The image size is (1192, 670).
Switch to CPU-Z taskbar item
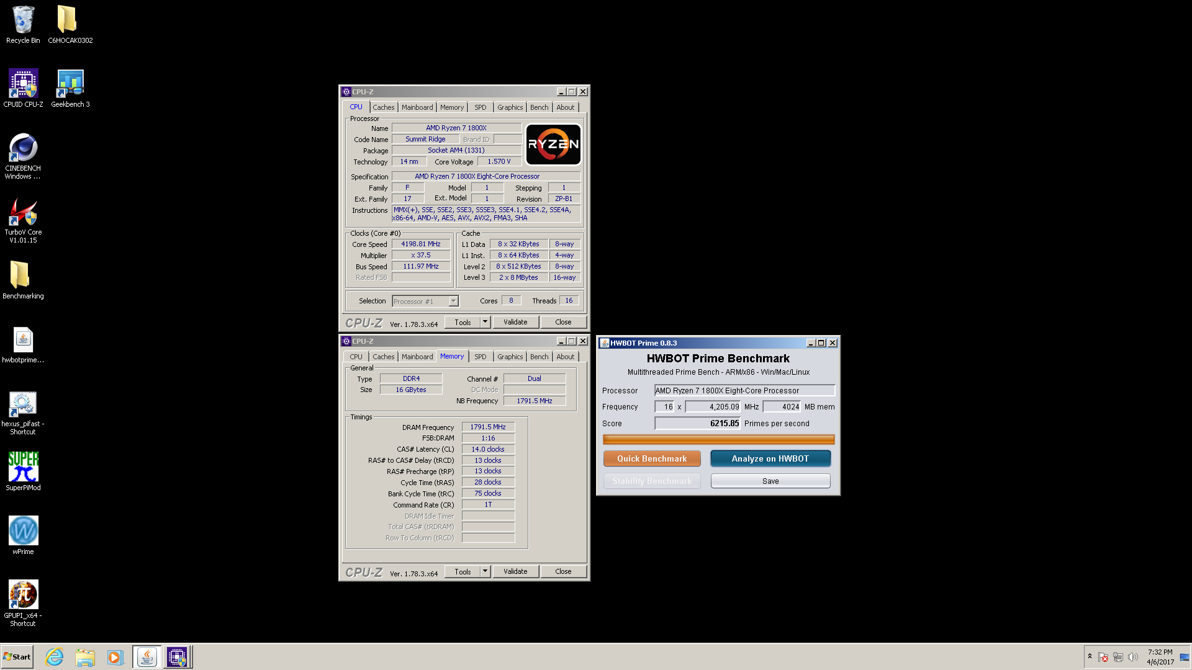point(177,657)
